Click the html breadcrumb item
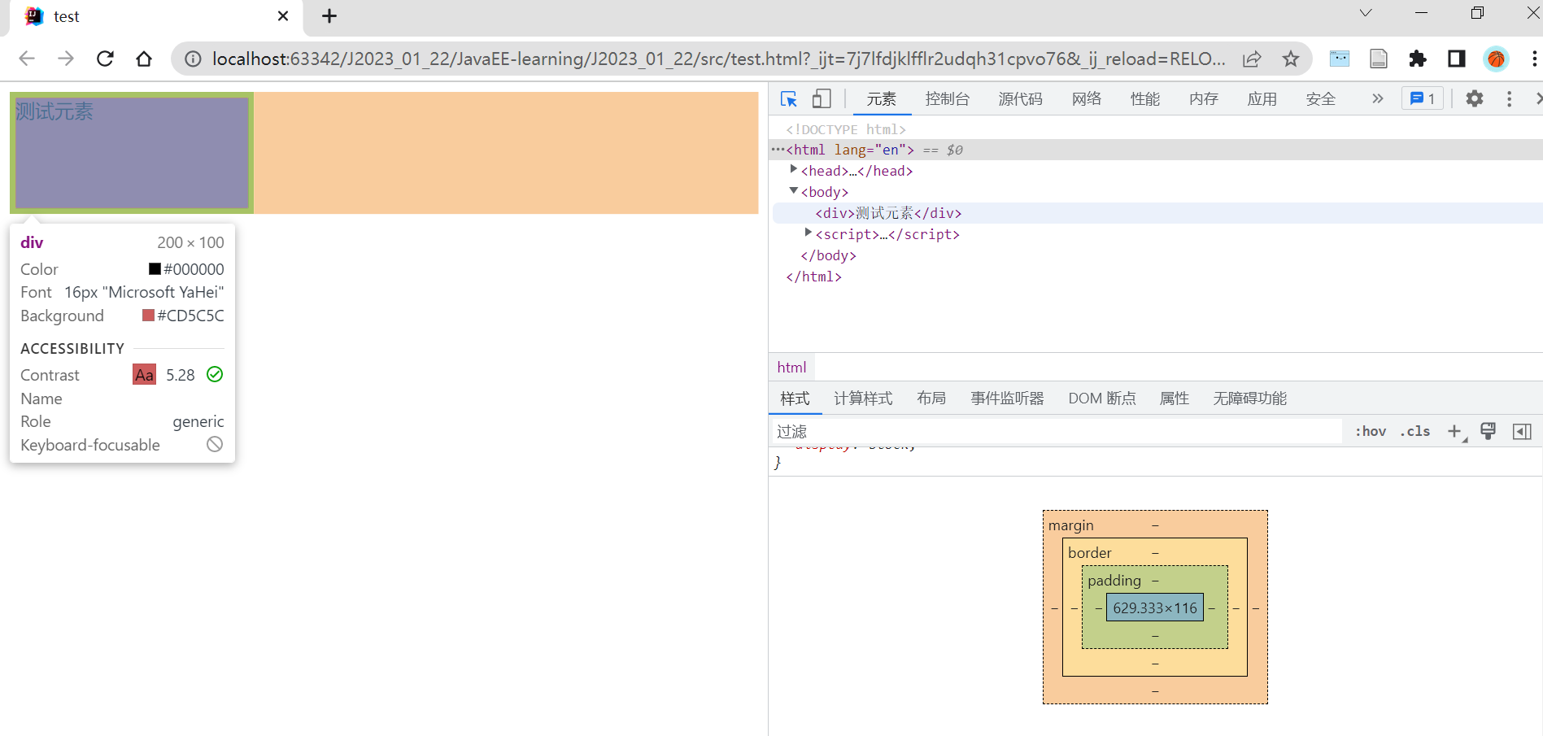 point(791,368)
